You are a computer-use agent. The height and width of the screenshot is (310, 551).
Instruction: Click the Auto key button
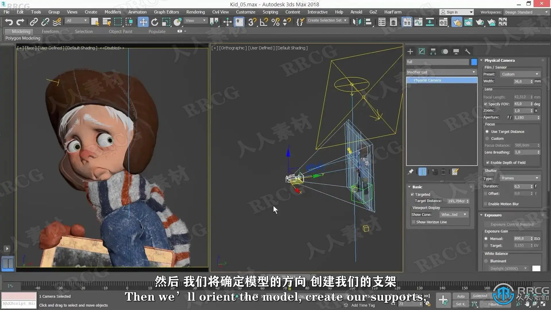point(461,296)
